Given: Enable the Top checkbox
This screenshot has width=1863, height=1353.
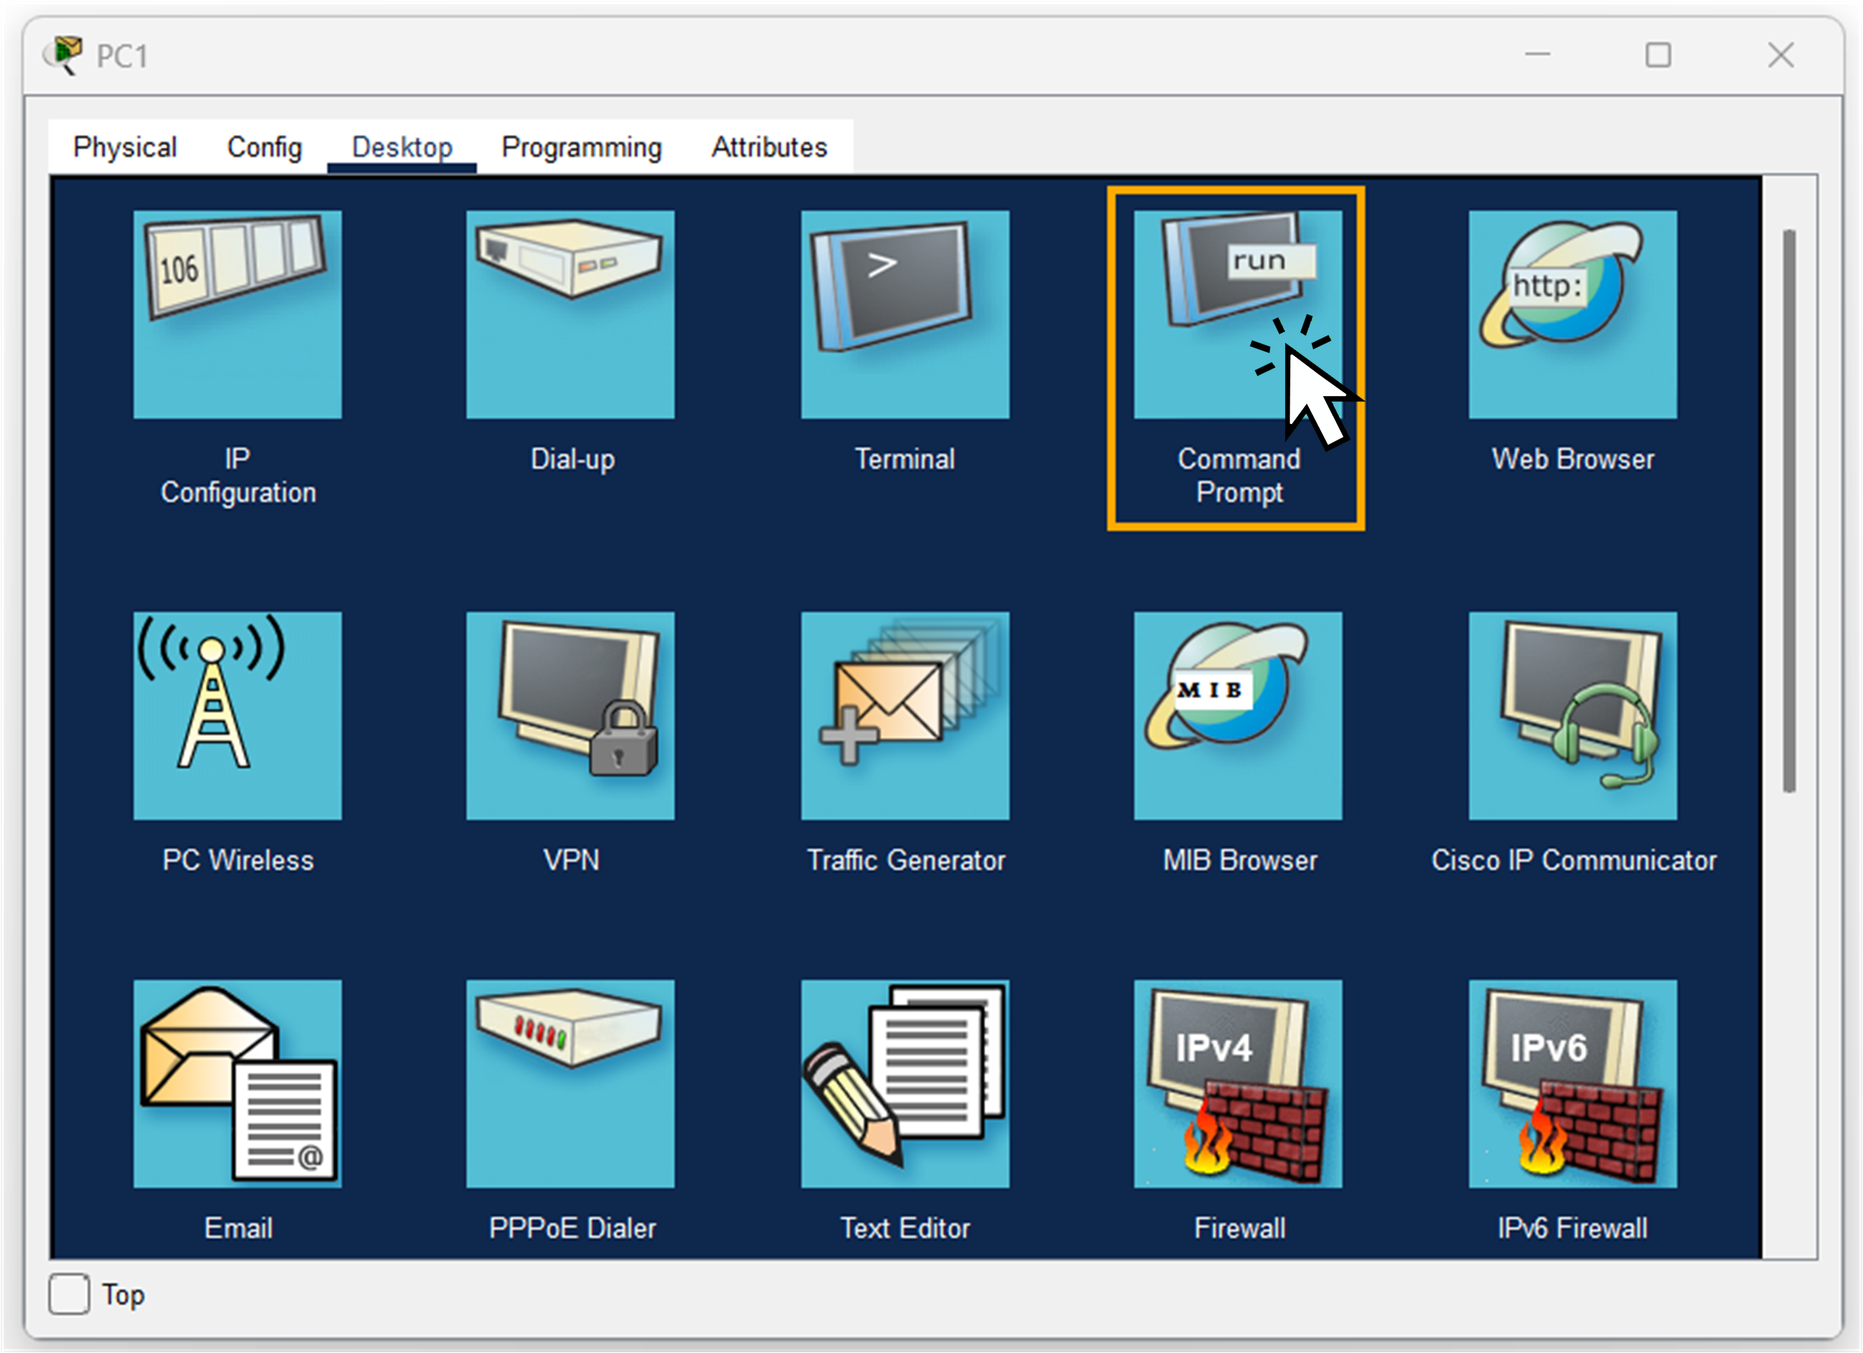Looking at the screenshot, I should 70,1294.
